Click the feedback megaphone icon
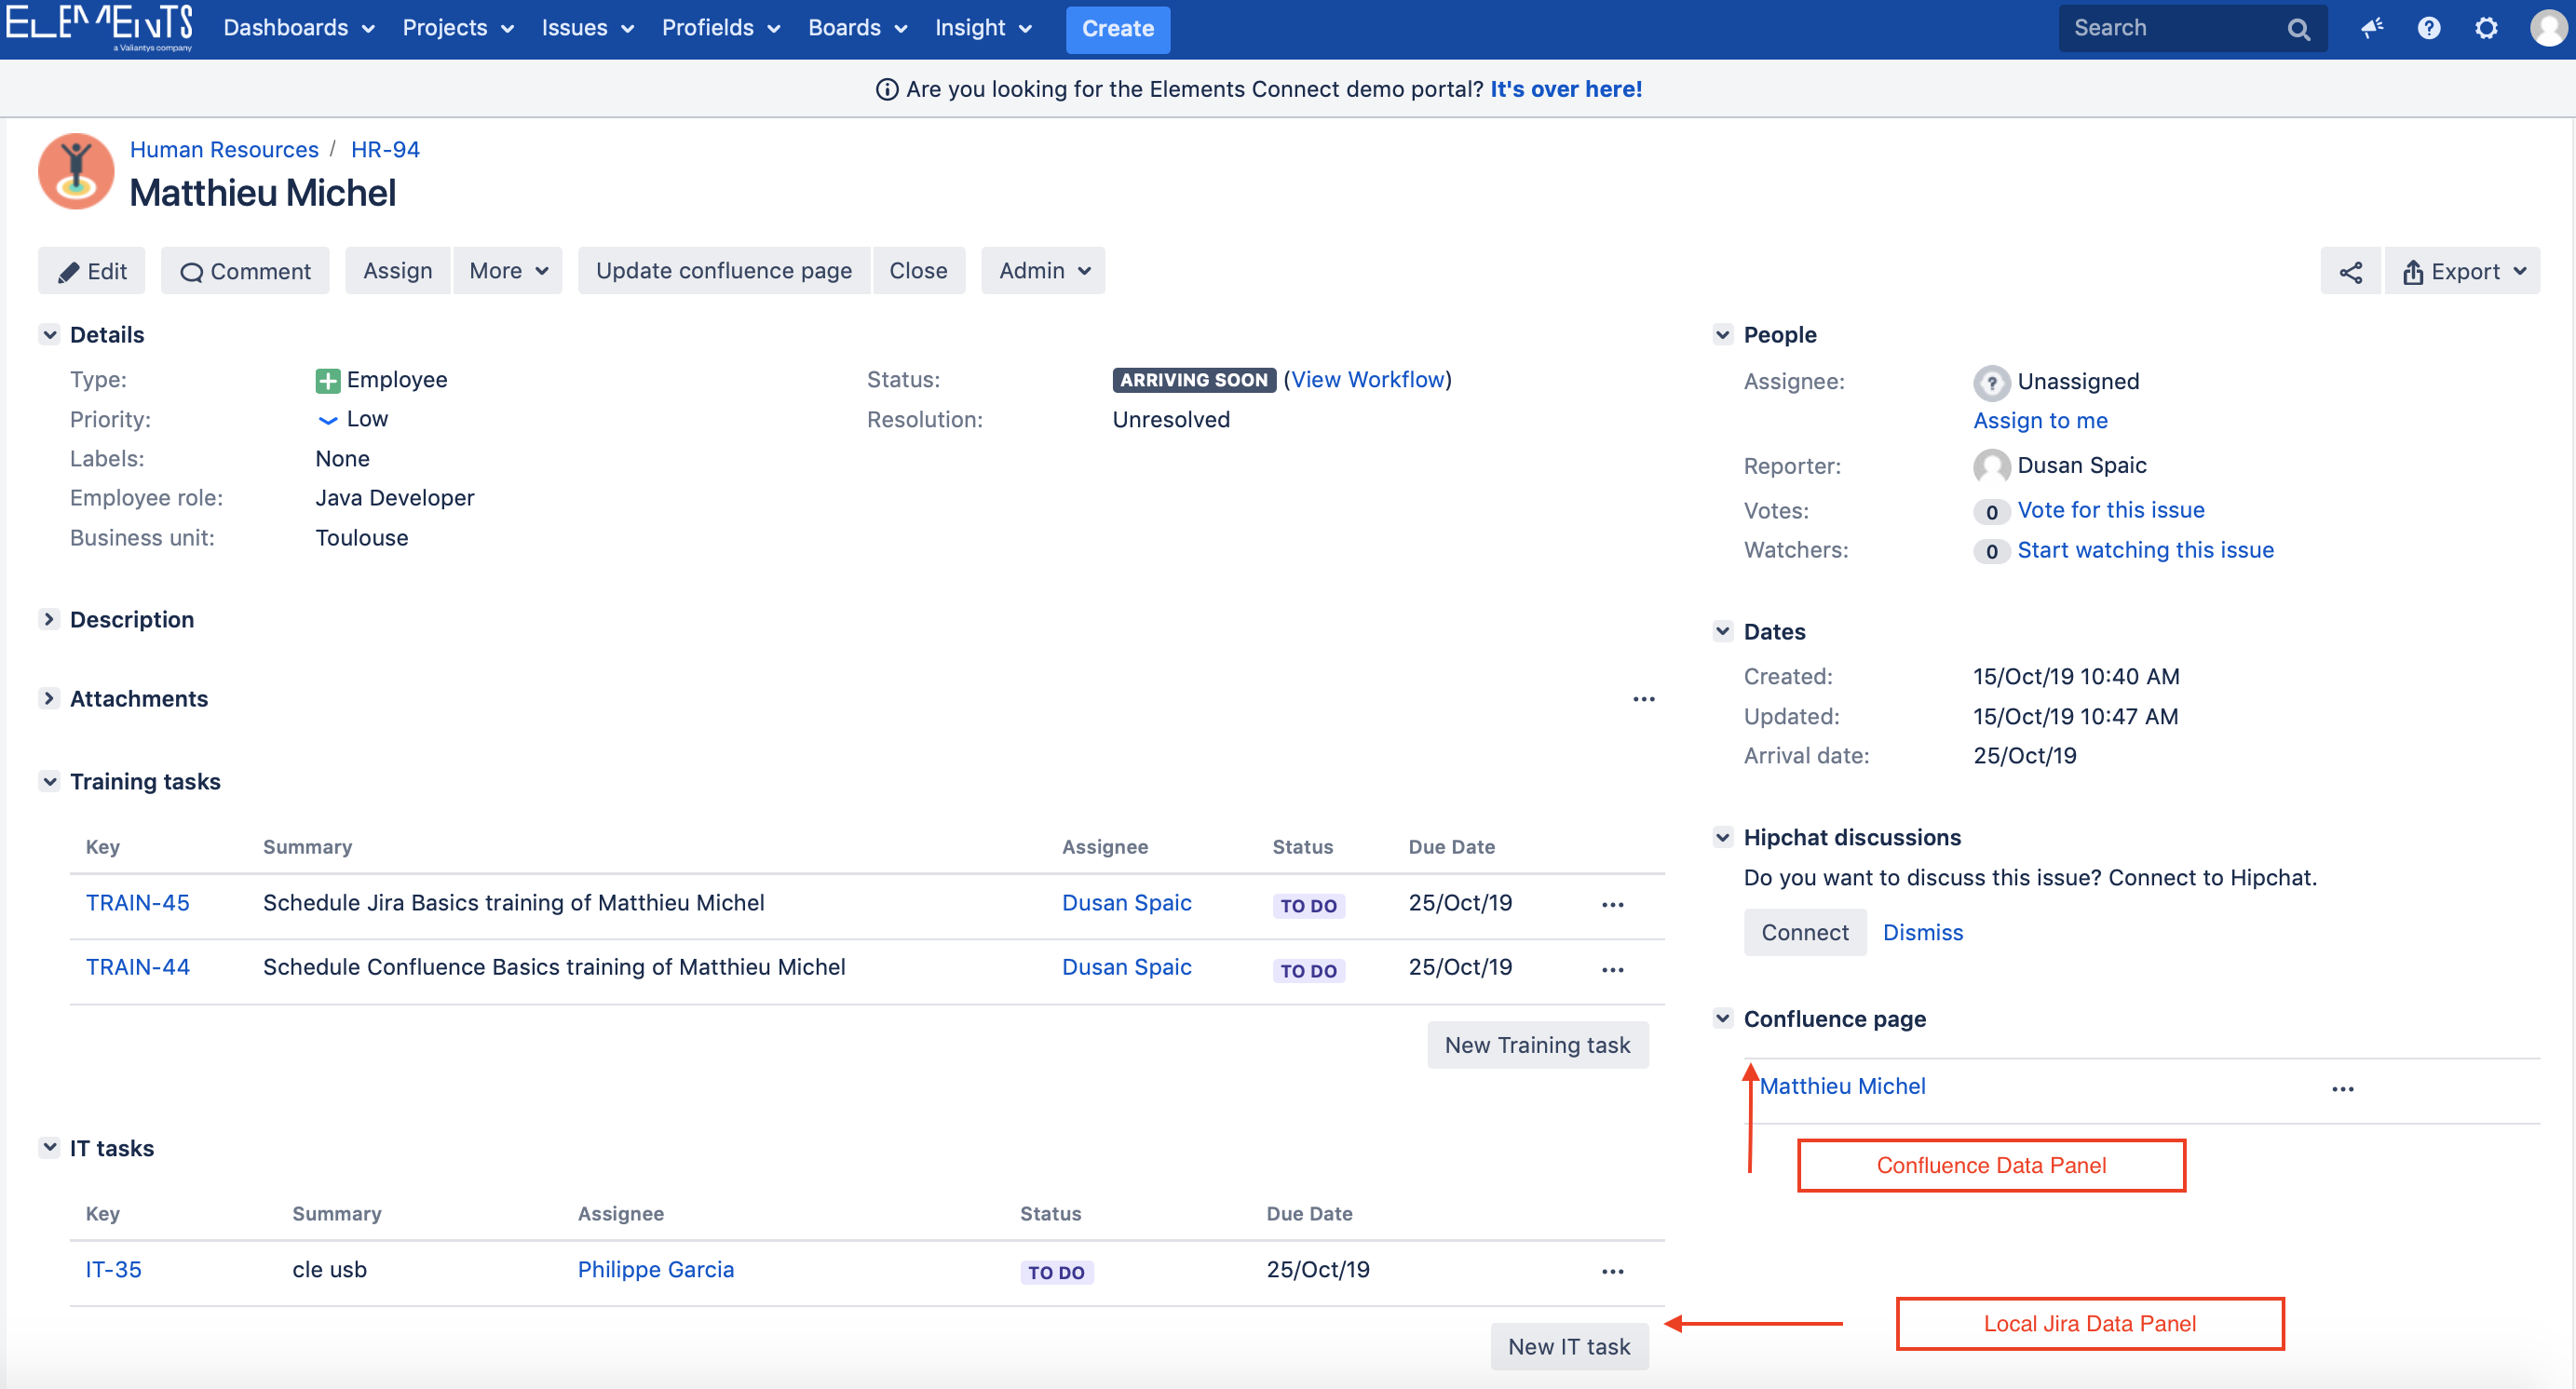The width and height of the screenshot is (2576, 1389). (2372, 28)
